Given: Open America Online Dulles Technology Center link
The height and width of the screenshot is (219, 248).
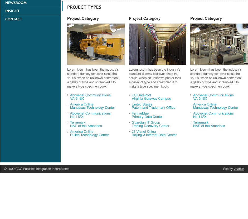Looking at the screenshot, I should (x=89, y=133).
